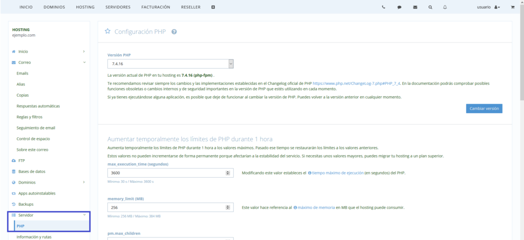Image resolution: width=524 pixels, height=240 pixels.
Task: Open RESELLER in the top menu
Action: click(191, 7)
